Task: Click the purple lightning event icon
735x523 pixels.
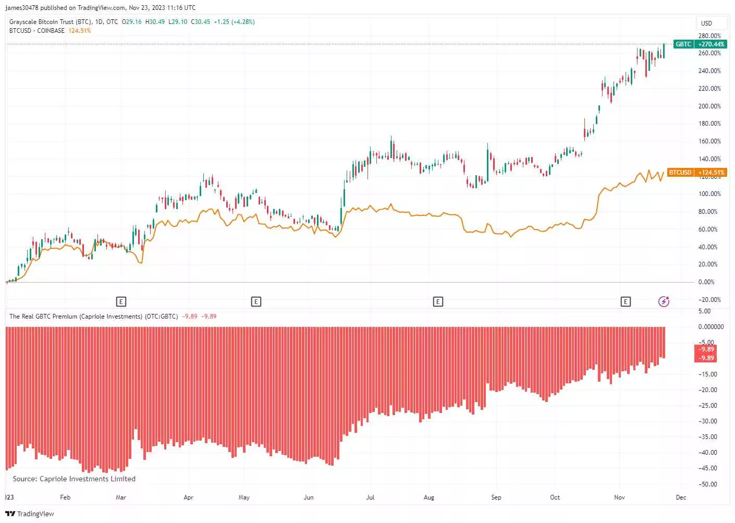Action: pyautogui.click(x=664, y=301)
